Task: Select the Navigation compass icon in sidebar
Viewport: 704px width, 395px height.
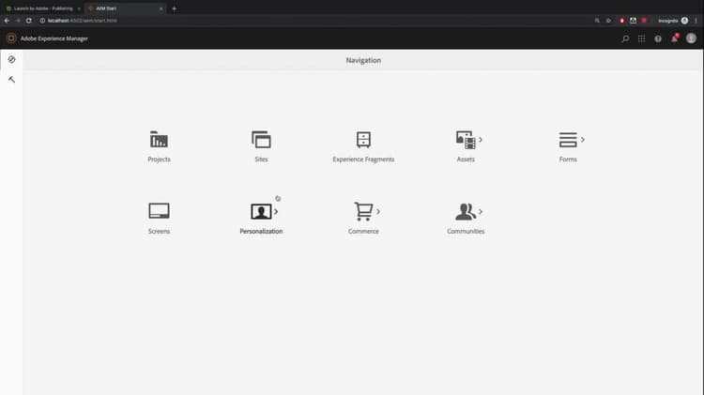Action: pos(11,59)
